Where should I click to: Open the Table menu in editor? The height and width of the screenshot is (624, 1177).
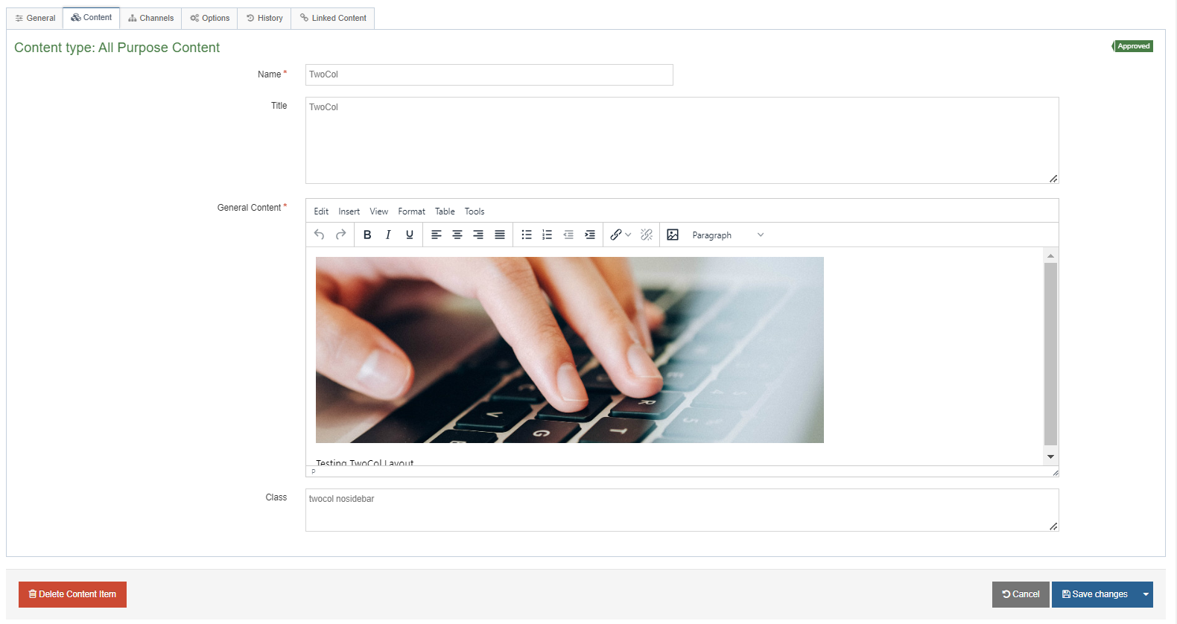(x=445, y=211)
